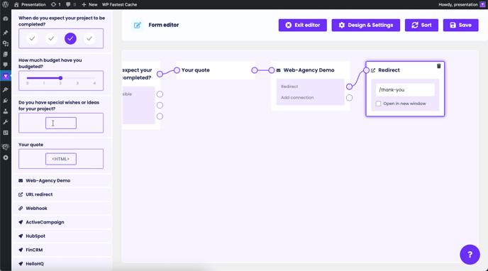Image resolution: width=488 pixels, height=271 pixels.
Task: Open the Presentation site menu
Action: (30, 4)
